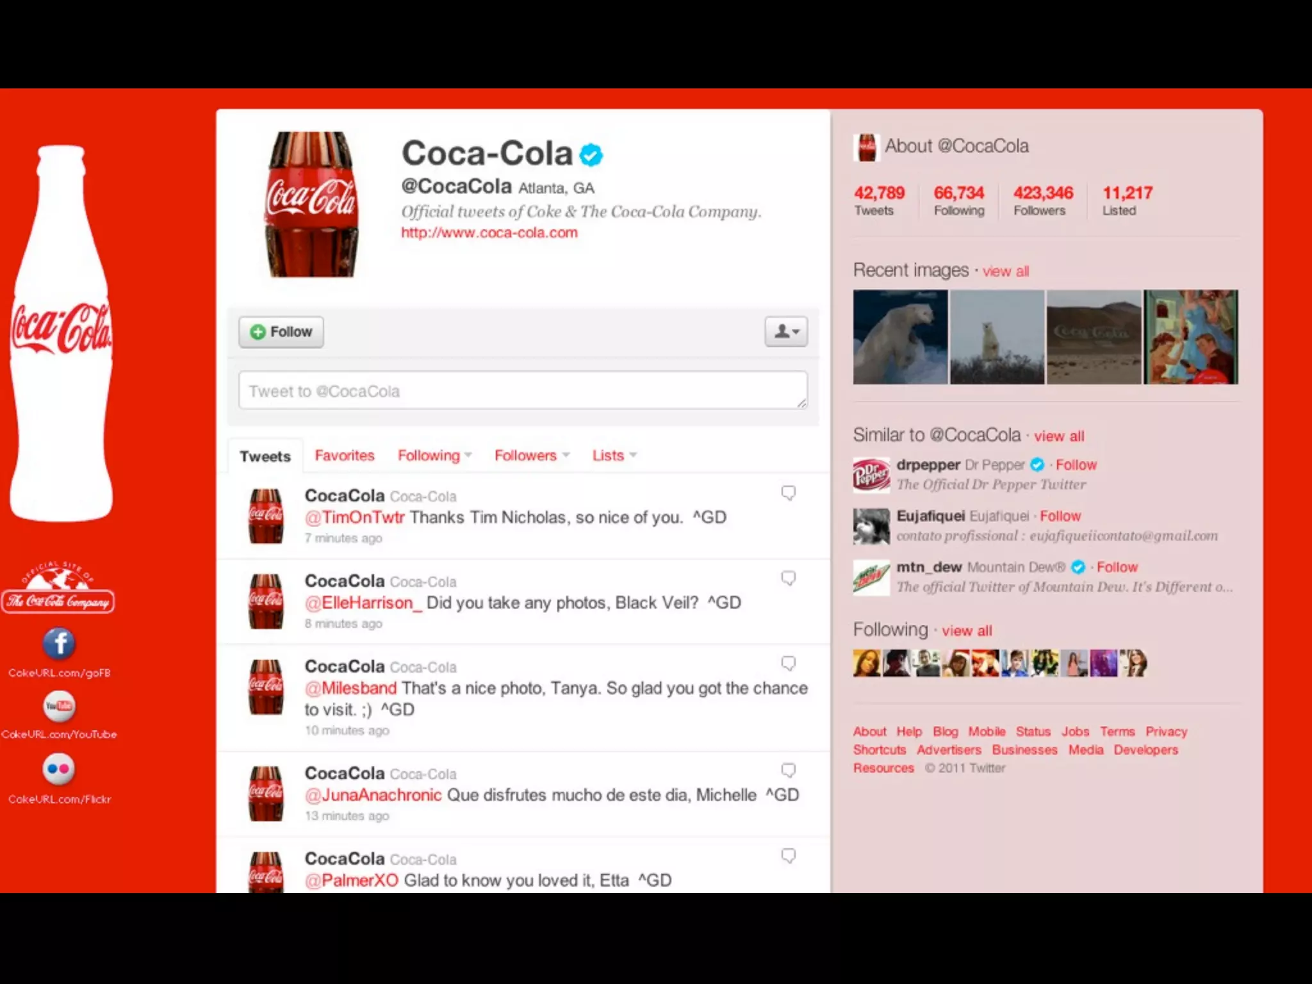
Task: Open the YouTube icon in left sidebar
Action: (59, 706)
